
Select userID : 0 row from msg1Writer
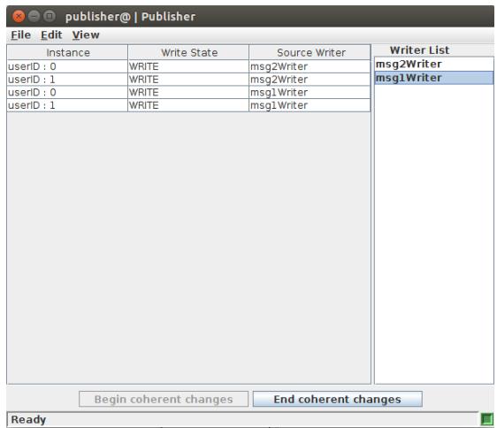[188, 93]
